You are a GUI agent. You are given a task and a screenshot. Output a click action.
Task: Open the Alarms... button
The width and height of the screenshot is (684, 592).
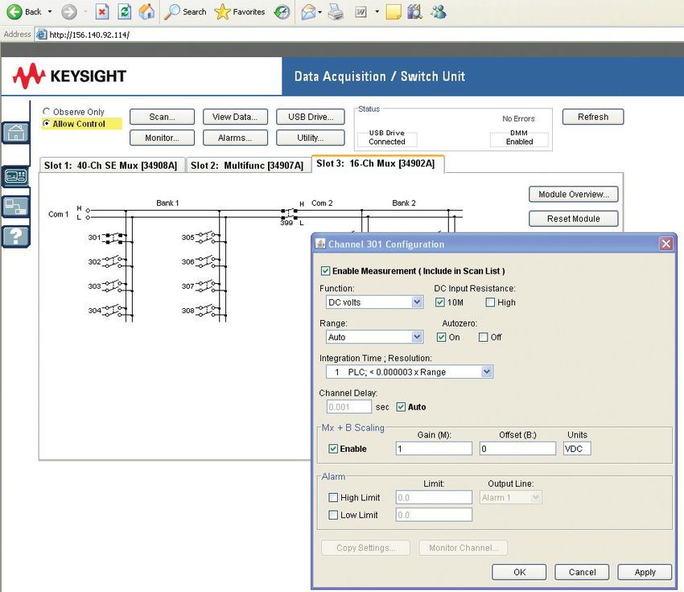coord(235,138)
